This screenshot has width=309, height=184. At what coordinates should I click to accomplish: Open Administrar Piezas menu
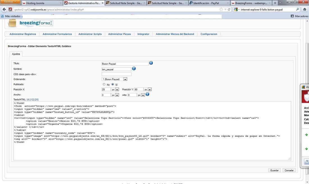coord(119,34)
